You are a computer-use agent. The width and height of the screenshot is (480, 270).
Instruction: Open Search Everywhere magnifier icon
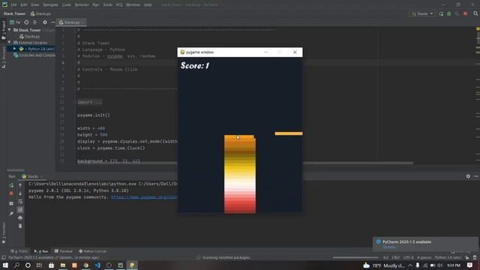click(475, 13)
